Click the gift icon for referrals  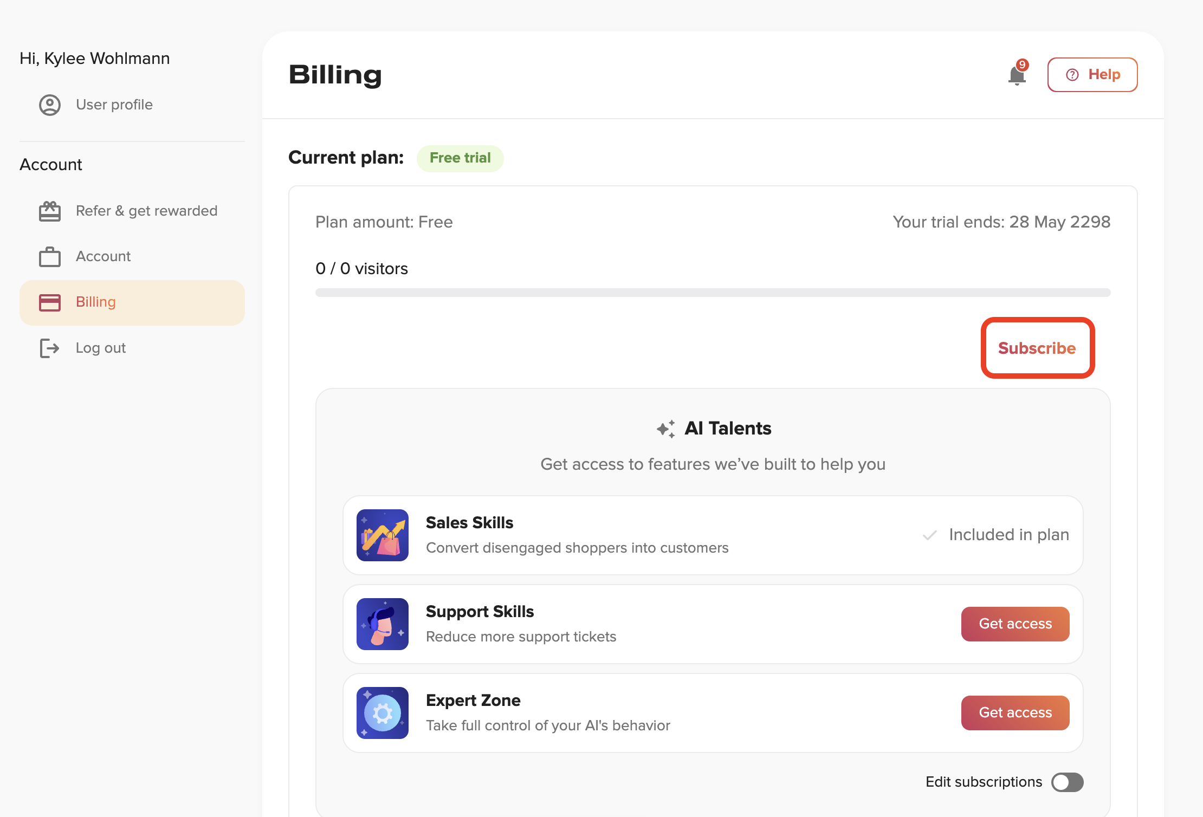(x=50, y=211)
